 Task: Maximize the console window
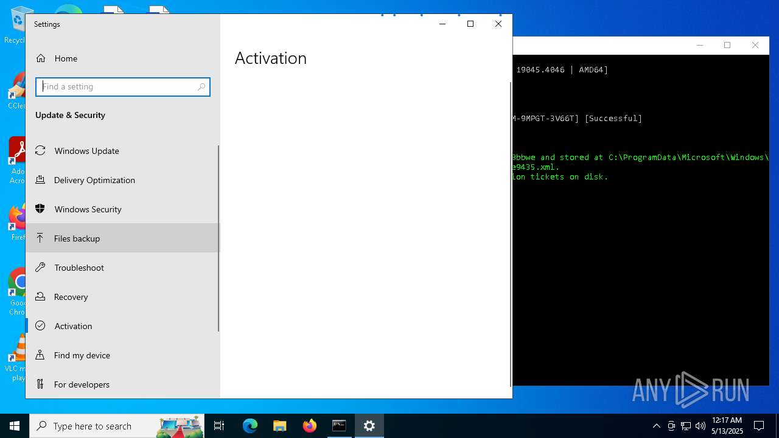pyautogui.click(x=727, y=45)
